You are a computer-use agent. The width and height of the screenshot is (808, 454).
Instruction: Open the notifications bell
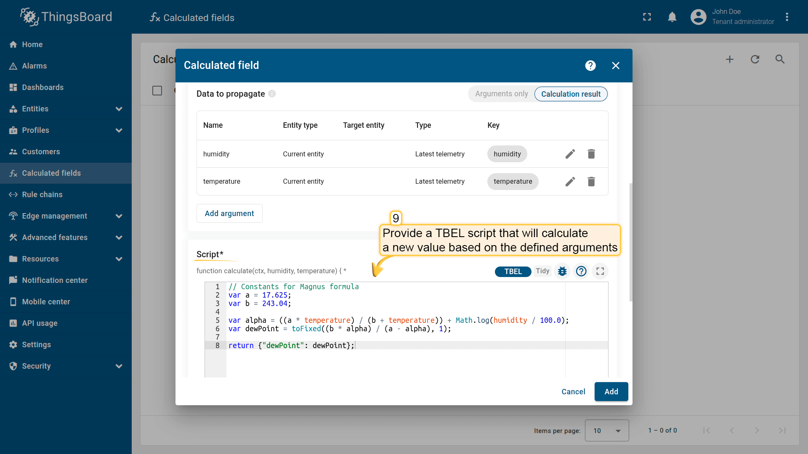click(672, 17)
